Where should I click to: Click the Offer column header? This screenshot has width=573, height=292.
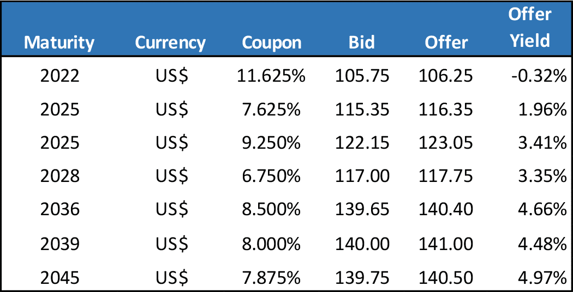(x=446, y=42)
